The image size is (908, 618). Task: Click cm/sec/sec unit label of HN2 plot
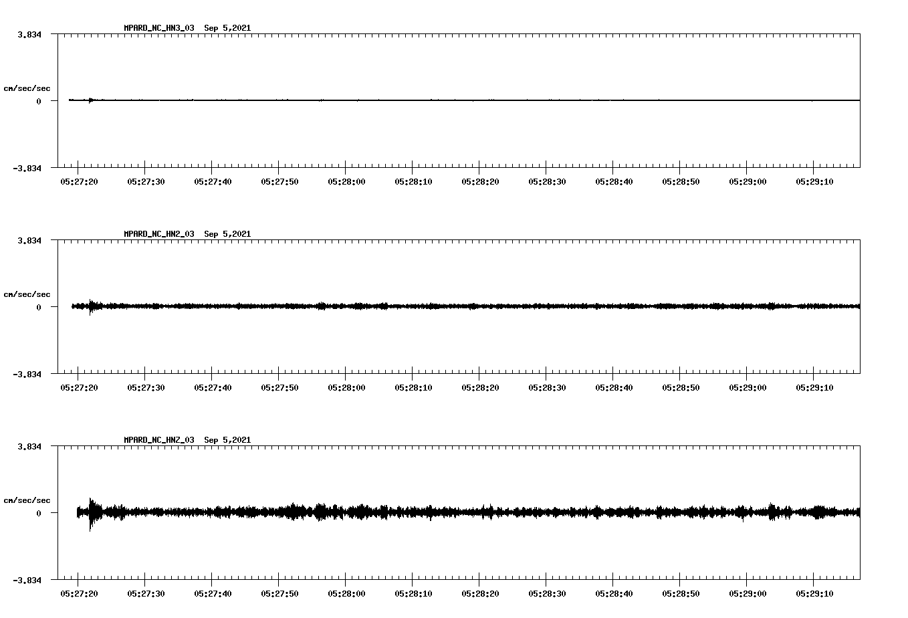[x=27, y=294]
